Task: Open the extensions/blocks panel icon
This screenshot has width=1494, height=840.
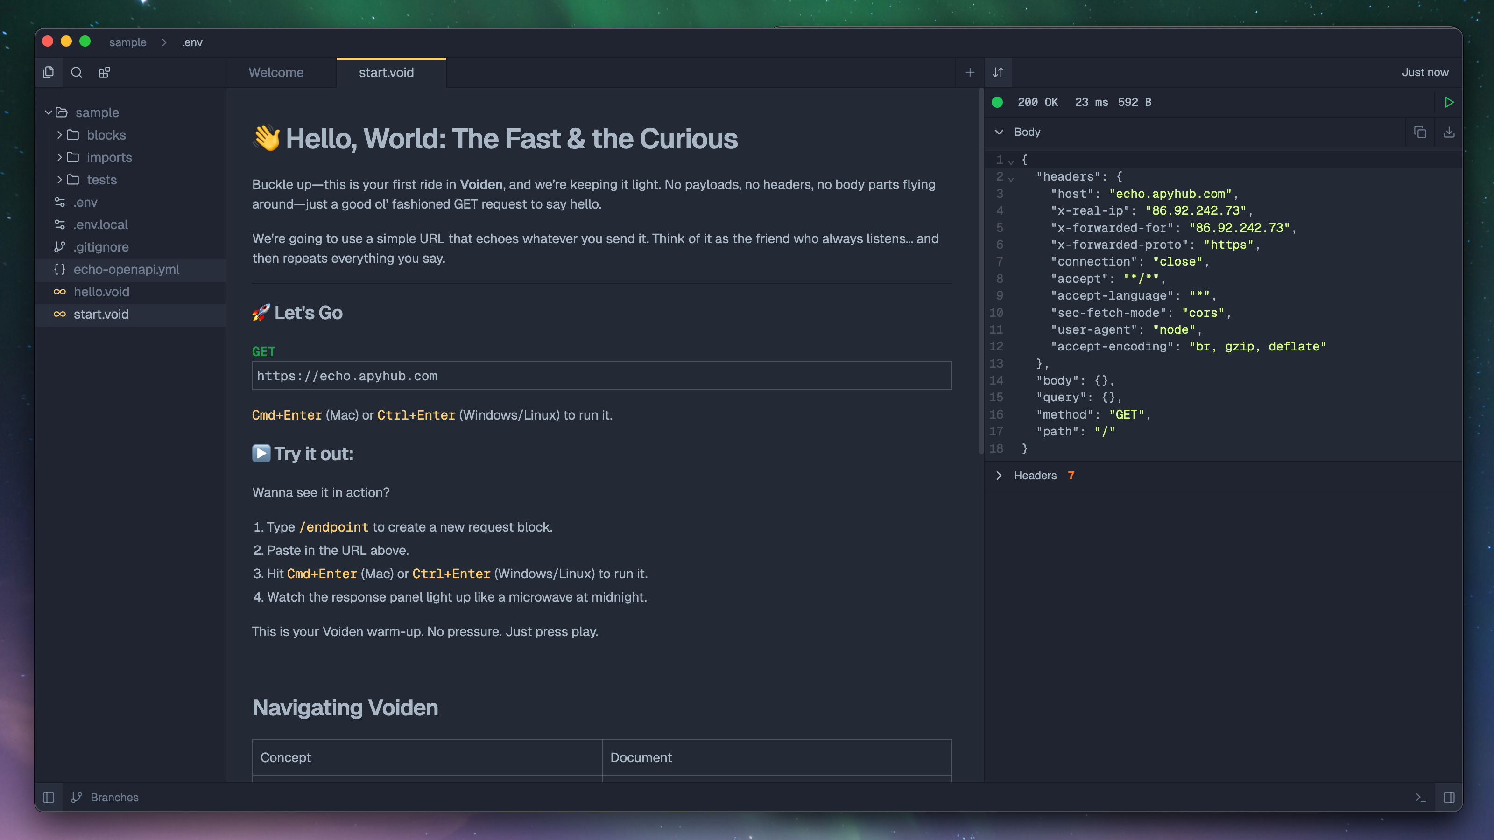Action: pos(105,72)
